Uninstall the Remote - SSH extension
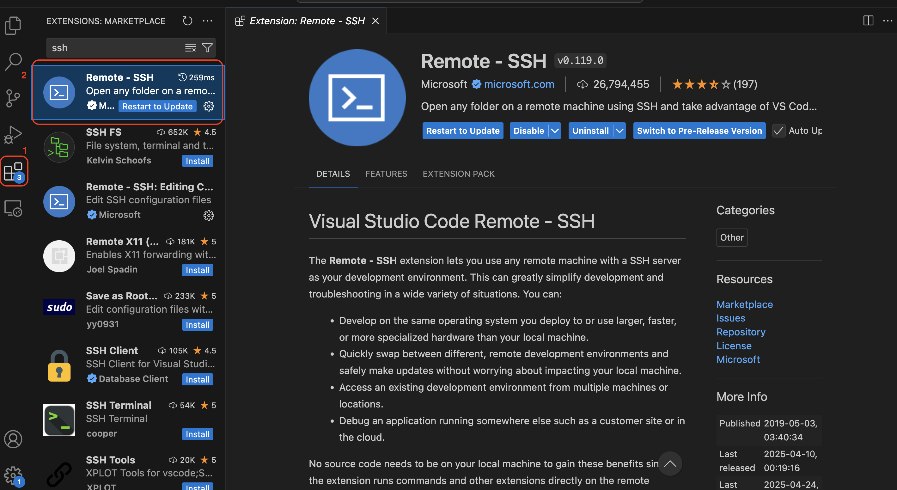The height and width of the screenshot is (490, 897). (x=590, y=131)
